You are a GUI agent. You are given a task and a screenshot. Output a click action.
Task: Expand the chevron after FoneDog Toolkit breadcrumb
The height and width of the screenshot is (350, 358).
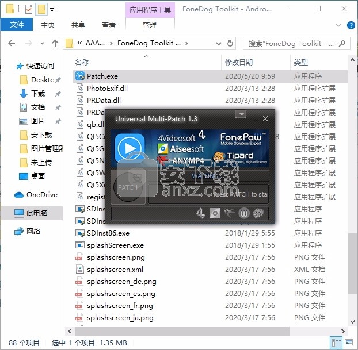click(186, 43)
